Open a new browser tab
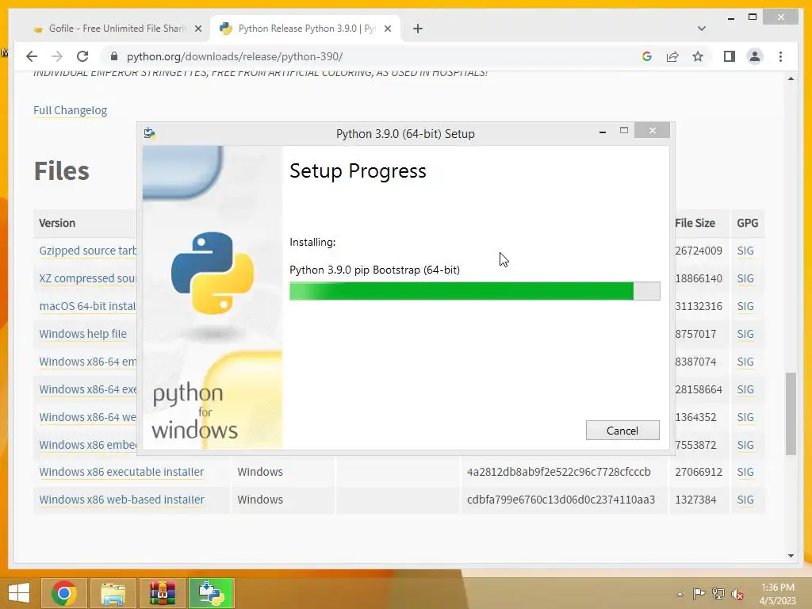 (418, 29)
